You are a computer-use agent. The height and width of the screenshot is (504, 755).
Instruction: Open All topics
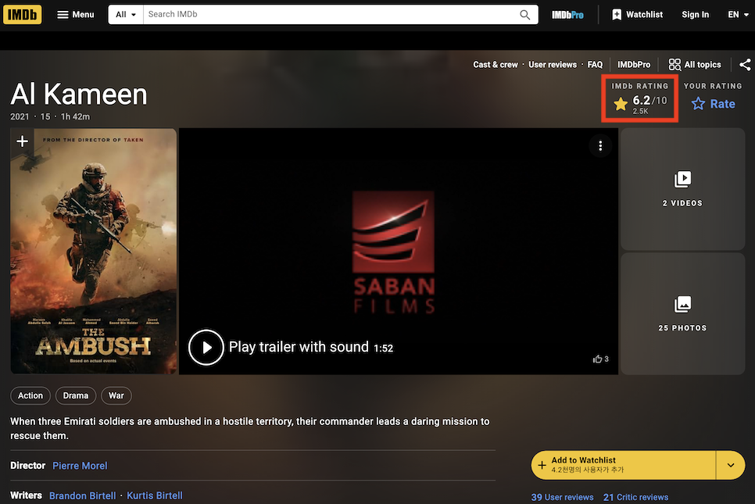(695, 65)
